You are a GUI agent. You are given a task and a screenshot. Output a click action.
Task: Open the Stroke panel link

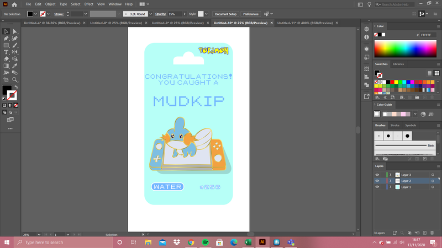(59, 14)
